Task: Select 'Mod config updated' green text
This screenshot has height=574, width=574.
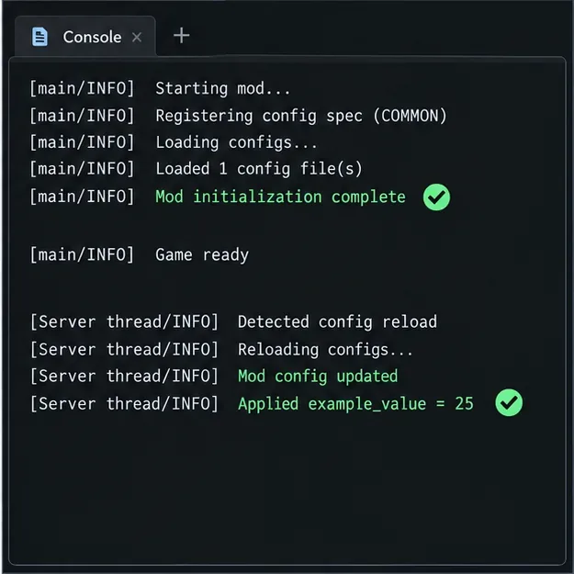Action: tap(318, 377)
